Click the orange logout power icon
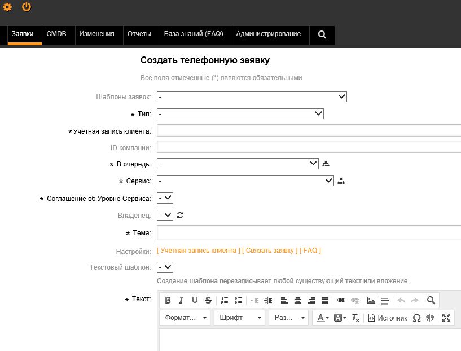This screenshot has height=351, width=461. tap(27, 7)
